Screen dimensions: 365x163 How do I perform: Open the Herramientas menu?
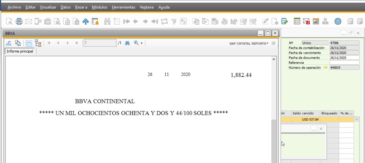click(124, 7)
